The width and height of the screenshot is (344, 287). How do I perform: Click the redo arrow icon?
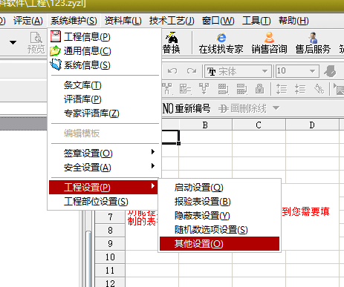click(192, 71)
